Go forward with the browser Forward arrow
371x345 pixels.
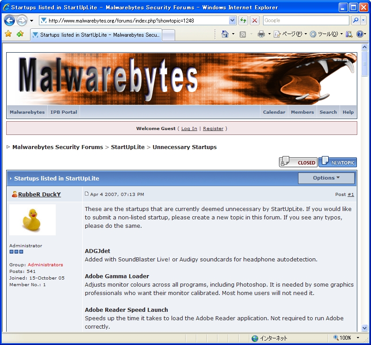point(22,21)
